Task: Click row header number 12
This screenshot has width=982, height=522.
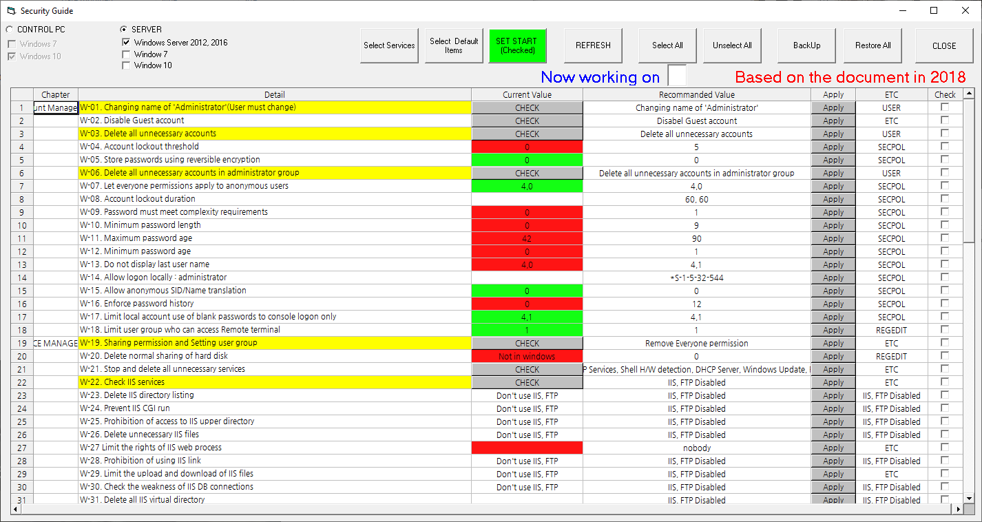Action: click(x=22, y=251)
